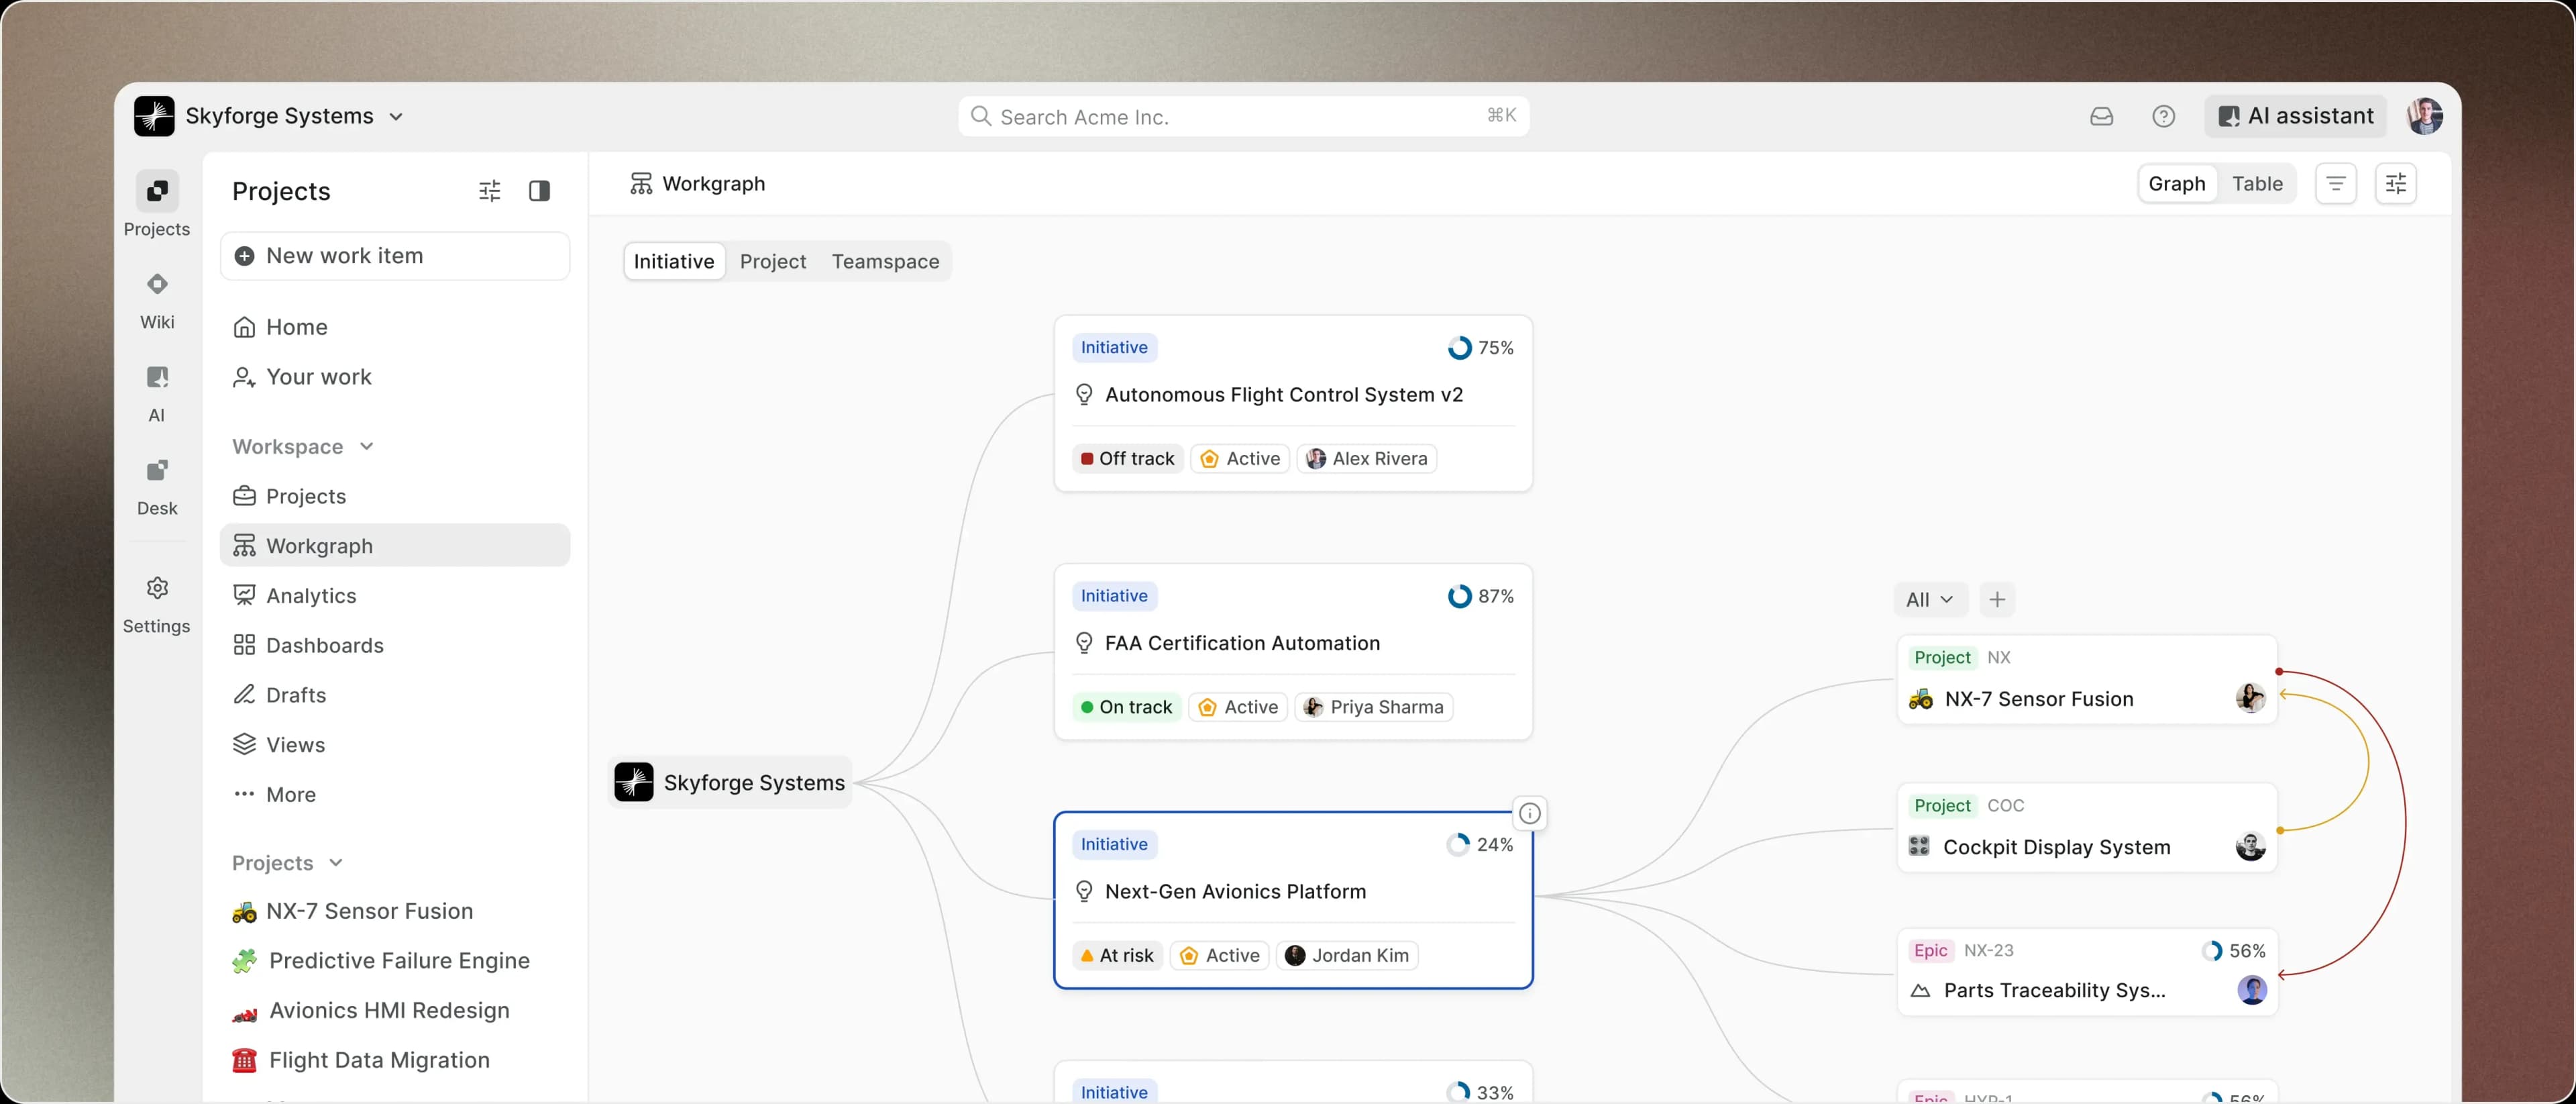The width and height of the screenshot is (2576, 1104).
Task: Open Views in sidebar
Action: tap(395, 745)
